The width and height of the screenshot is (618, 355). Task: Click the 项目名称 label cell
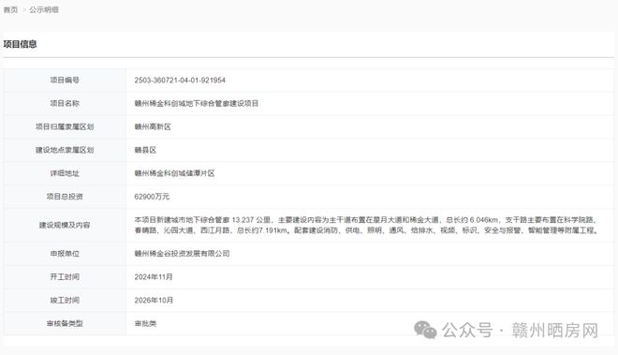[65, 103]
